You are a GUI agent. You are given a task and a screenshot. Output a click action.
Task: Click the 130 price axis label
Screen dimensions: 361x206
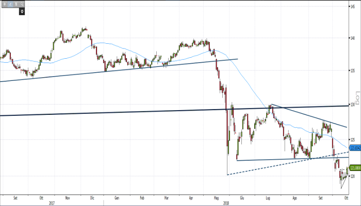(x=353, y=104)
